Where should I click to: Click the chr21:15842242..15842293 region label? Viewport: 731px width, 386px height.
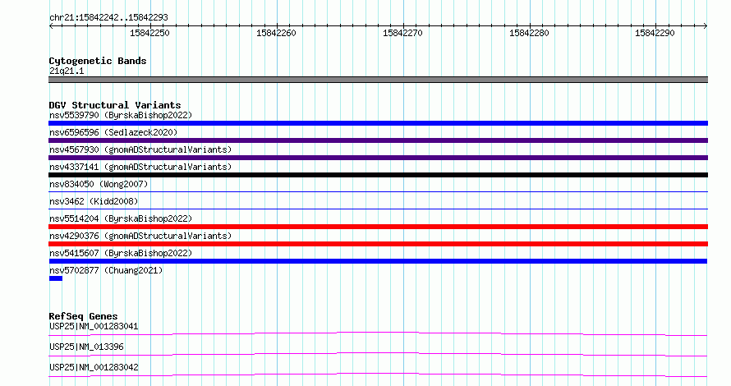108,18
